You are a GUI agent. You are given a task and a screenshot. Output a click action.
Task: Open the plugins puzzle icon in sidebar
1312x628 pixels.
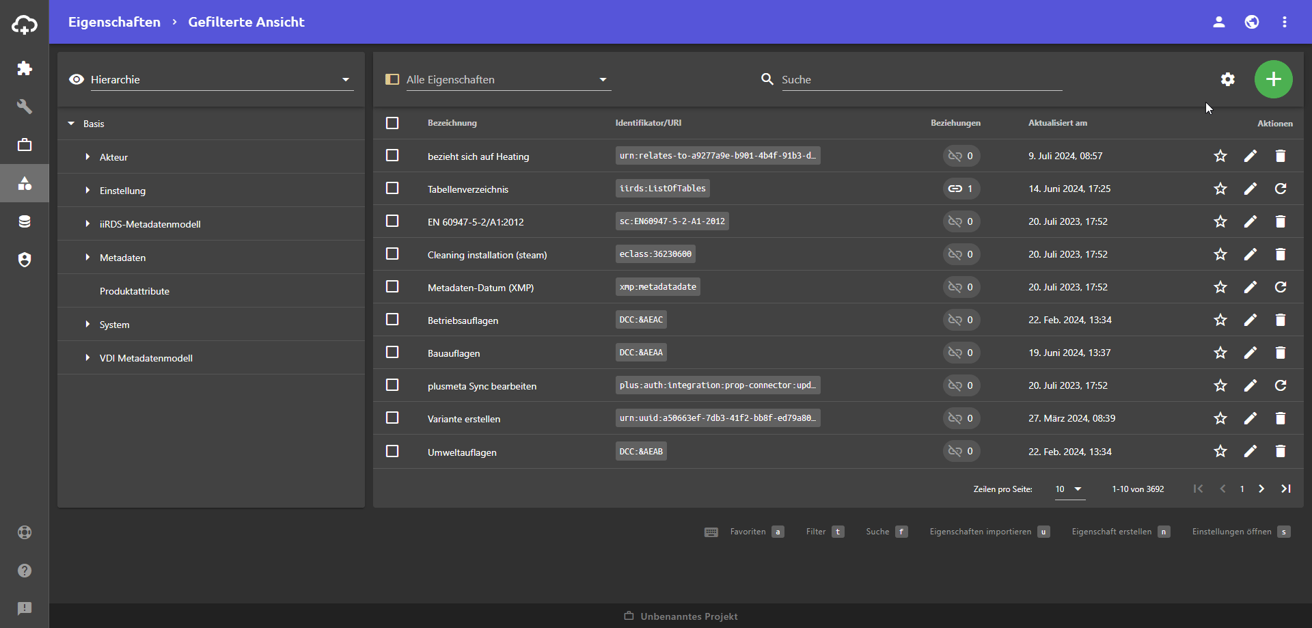[25, 68]
